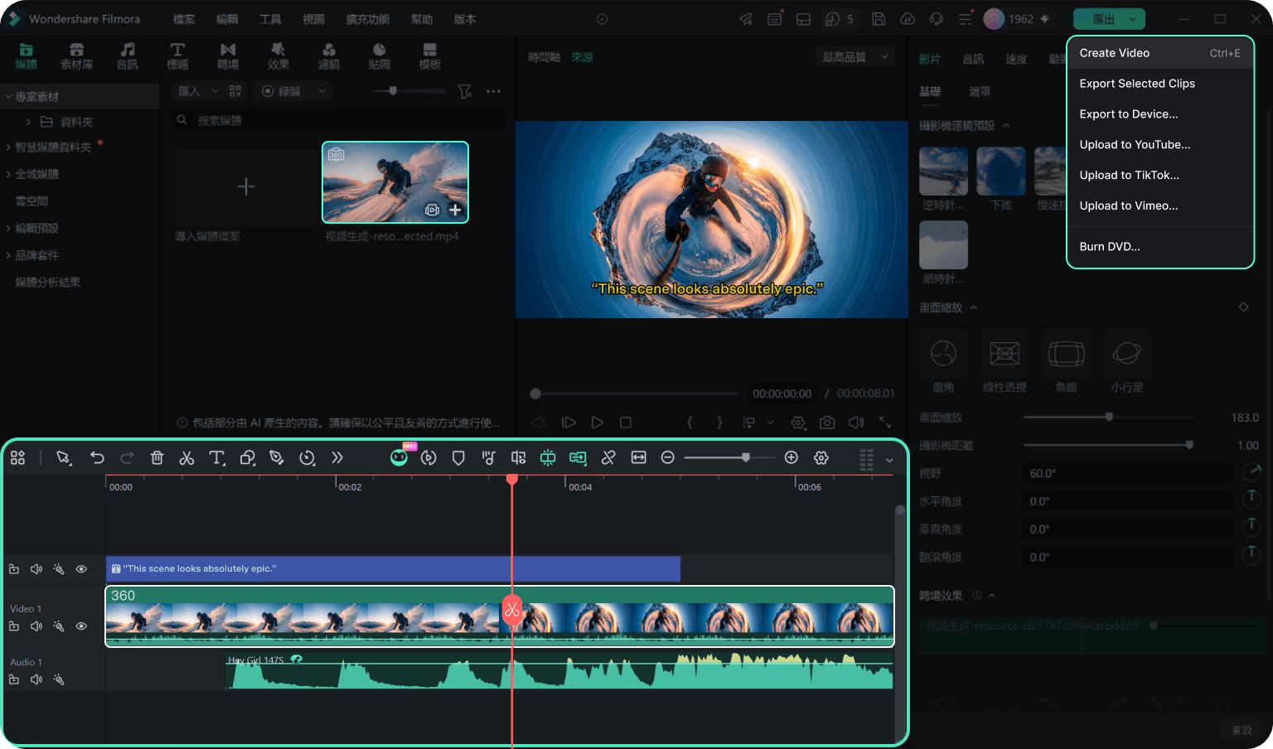Lock the Audio 1 track
This screenshot has width=1273, height=749.
pos(14,679)
